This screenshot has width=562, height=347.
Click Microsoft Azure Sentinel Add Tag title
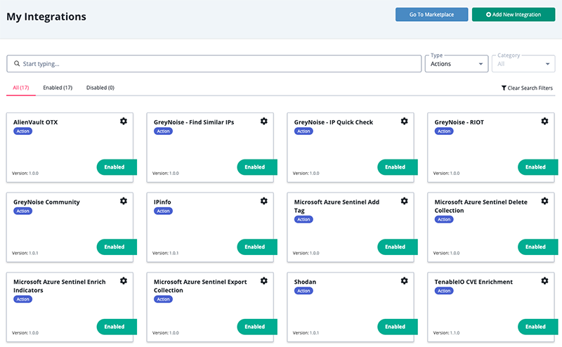point(336,206)
